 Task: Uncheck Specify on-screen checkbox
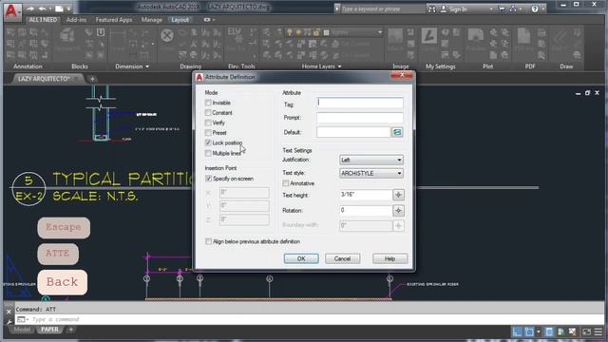pos(208,179)
